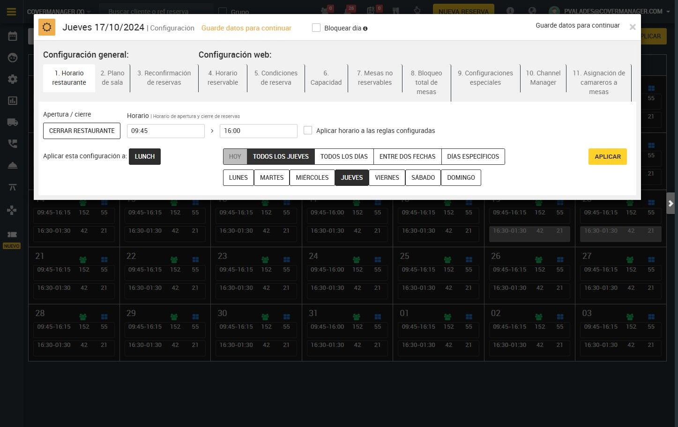Image resolution: width=678 pixels, height=427 pixels.
Task: Click the globe icon in top bar
Action: point(532,11)
